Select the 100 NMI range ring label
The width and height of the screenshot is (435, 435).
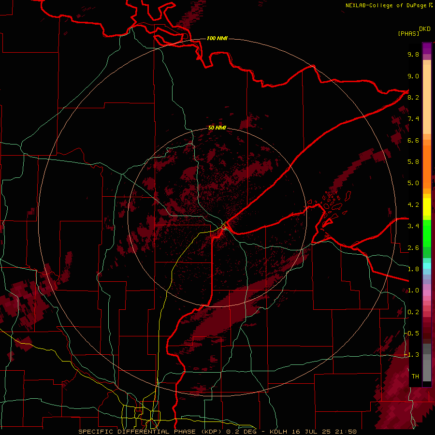(x=217, y=38)
